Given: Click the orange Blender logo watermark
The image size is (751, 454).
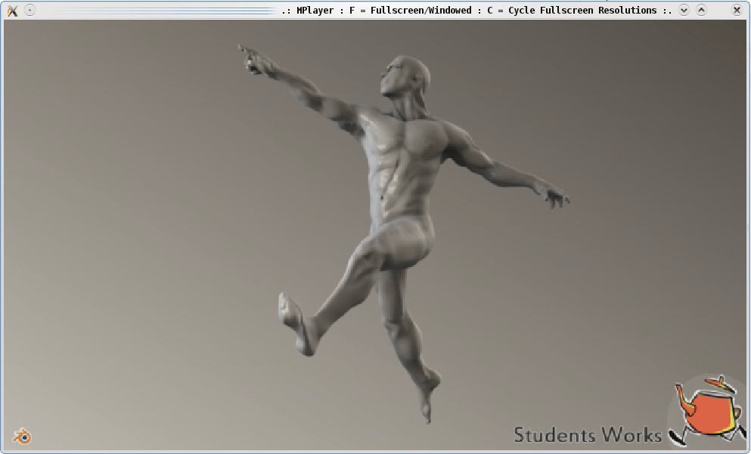Looking at the screenshot, I should [x=23, y=436].
